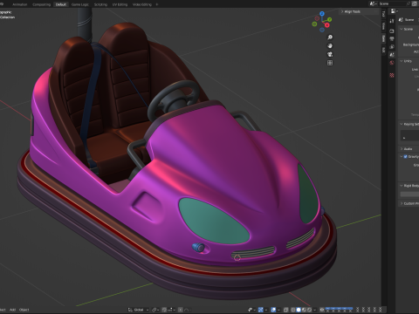Expand the Custom Properties panel
Viewport: 419px width, 314px height.
click(402, 203)
